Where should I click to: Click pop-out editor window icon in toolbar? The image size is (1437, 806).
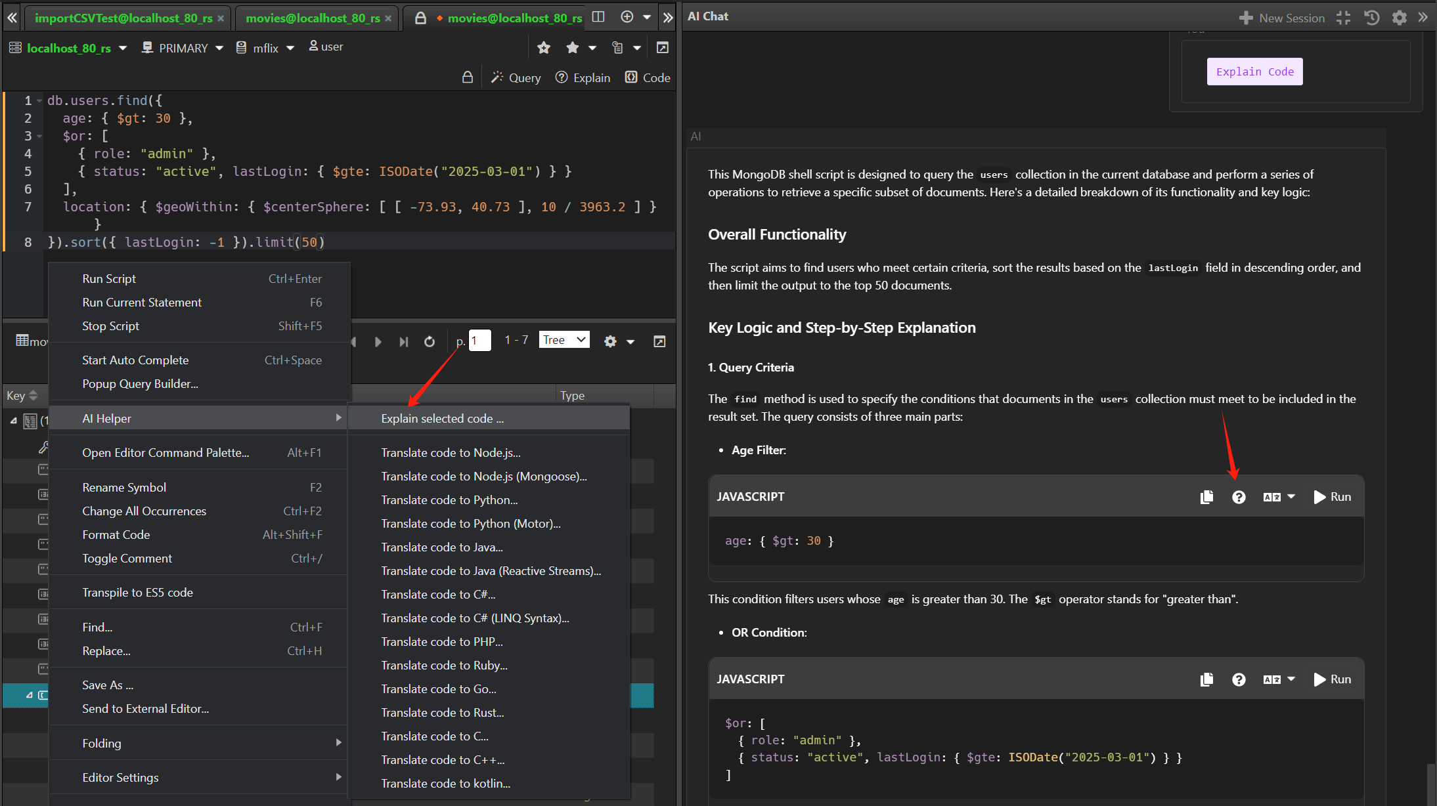(663, 47)
